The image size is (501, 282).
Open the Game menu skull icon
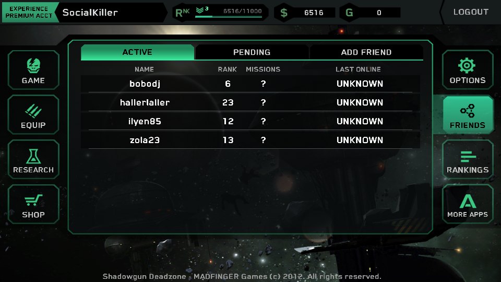coord(33,66)
